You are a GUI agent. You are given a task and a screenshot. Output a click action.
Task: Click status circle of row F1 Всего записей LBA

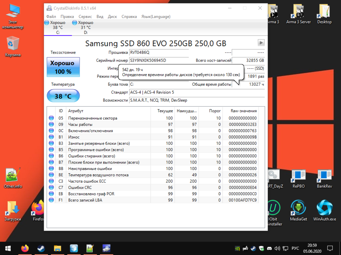[x=51, y=200]
